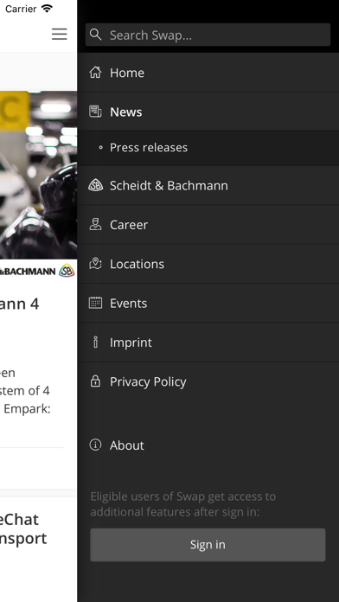Click the bullet before Press releases
The image size is (339, 602).
point(100,147)
